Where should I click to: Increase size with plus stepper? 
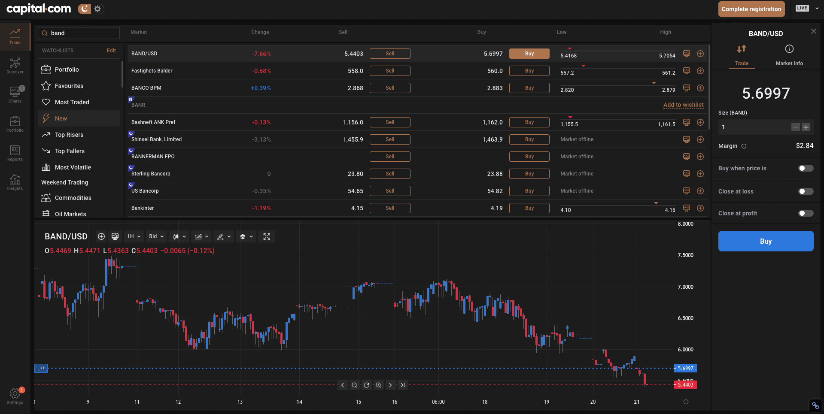806,127
